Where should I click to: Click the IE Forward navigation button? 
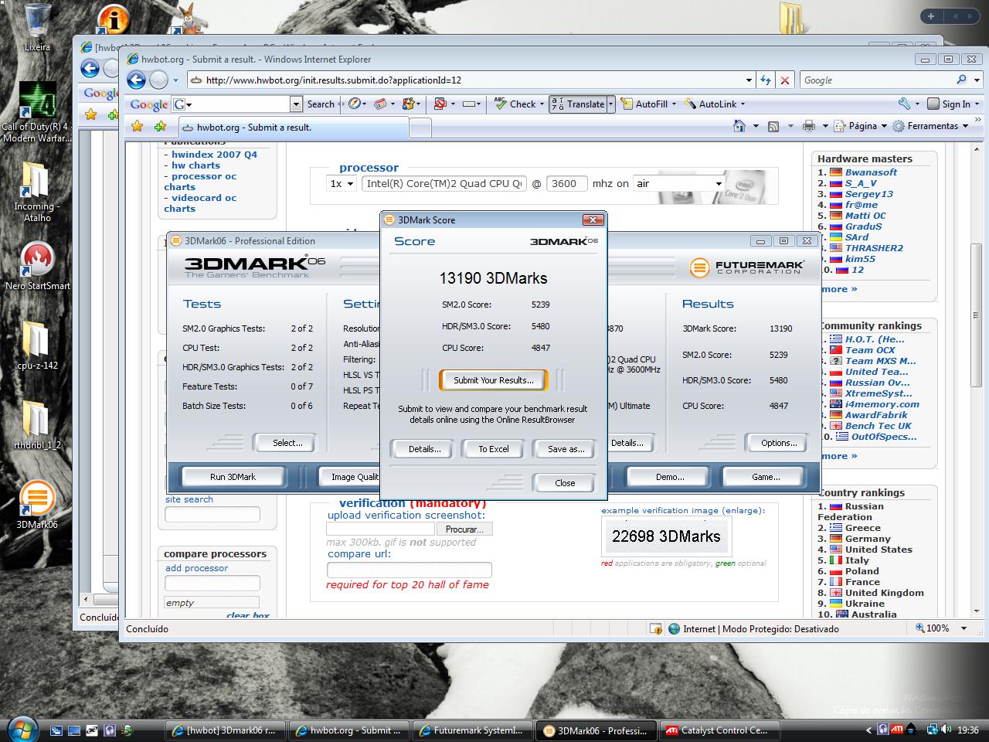158,80
